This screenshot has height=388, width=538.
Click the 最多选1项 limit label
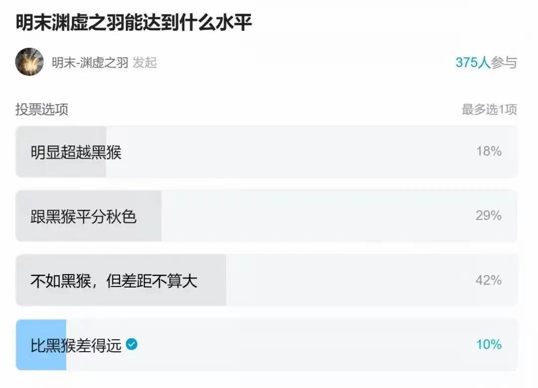point(489,109)
